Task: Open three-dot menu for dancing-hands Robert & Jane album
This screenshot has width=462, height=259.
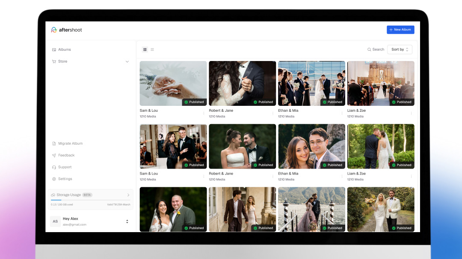Action: click(x=273, y=113)
